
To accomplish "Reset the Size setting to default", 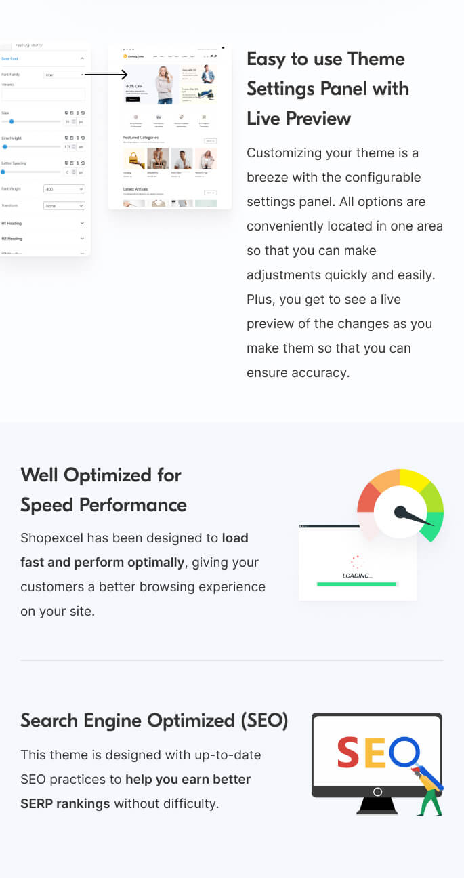I will (x=83, y=113).
